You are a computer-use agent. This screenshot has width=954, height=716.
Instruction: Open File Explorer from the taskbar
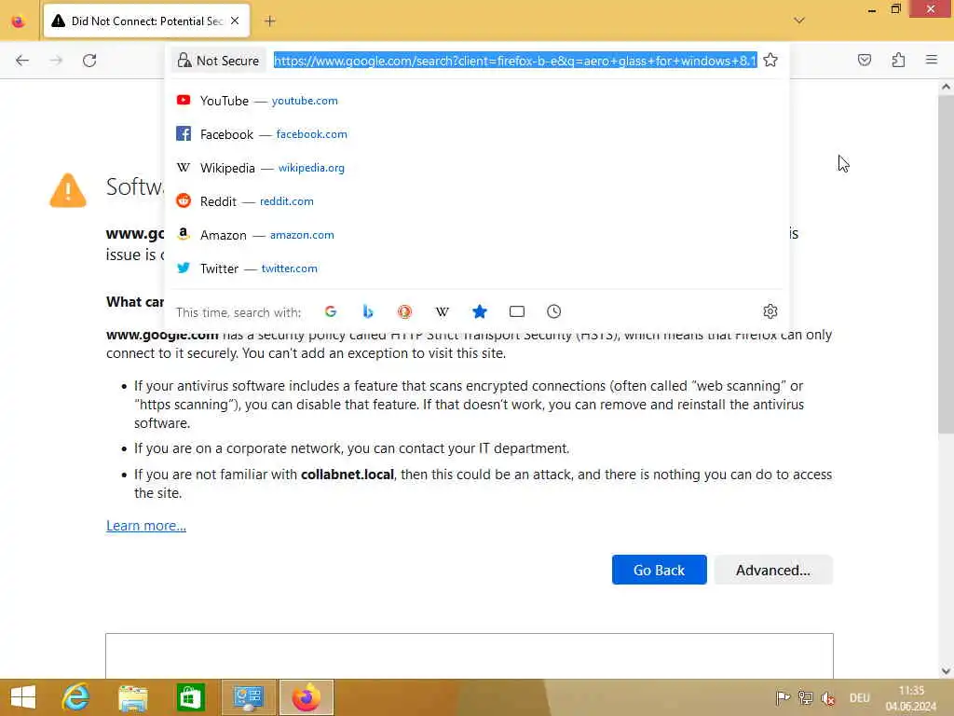(133, 697)
